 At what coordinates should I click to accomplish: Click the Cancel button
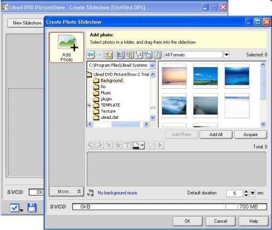(220, 221)
